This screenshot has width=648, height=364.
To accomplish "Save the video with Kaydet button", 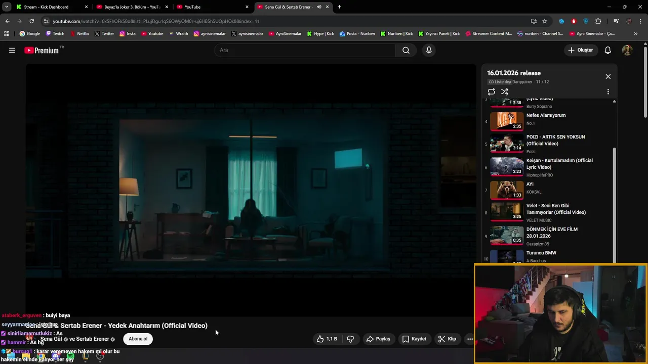I will click(x=414, y=339).
